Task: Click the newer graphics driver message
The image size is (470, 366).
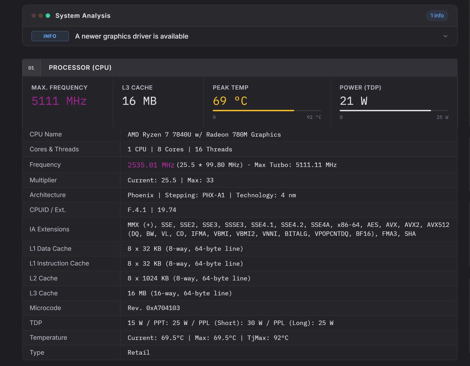Action: pyautogui.click(x=132, y=36)
